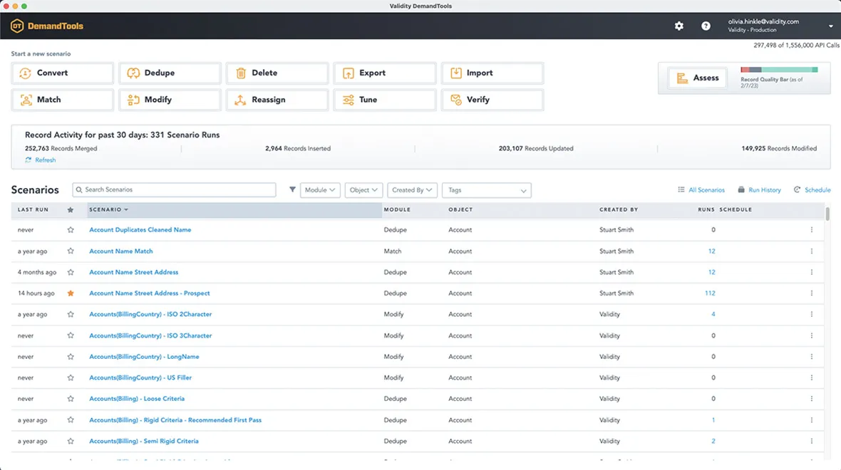Click the scenarios list vertical scrollbar

point(827,214)
